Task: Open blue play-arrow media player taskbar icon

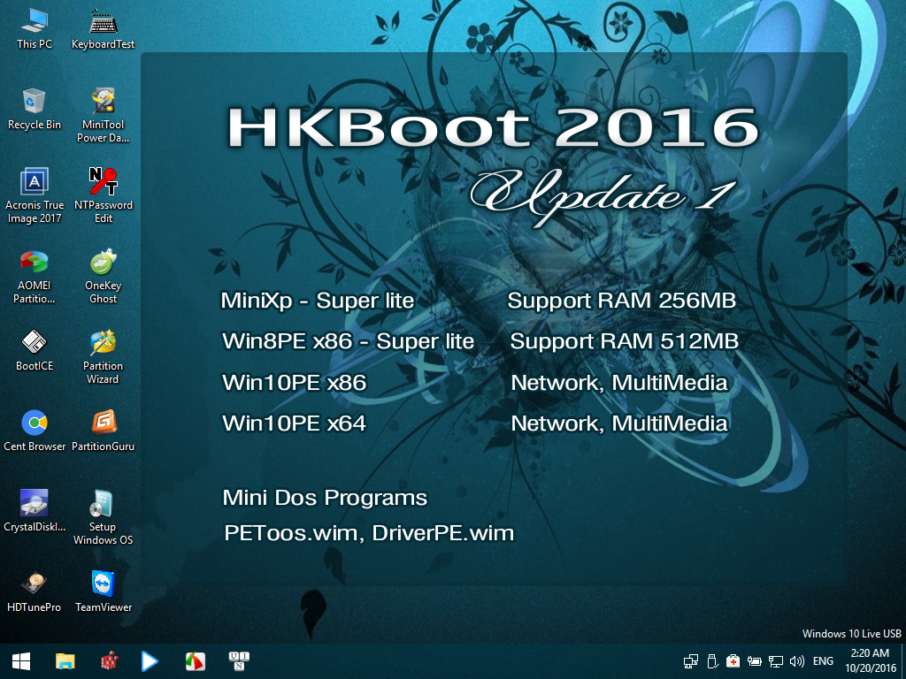Action: tap(150, 661)
